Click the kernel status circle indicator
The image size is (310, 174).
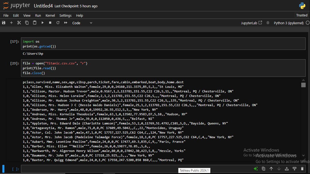[x=307, y=23]
